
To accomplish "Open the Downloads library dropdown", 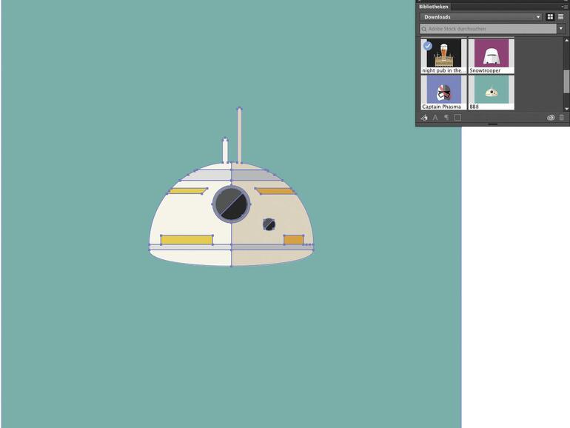I will tap(481, 17).
